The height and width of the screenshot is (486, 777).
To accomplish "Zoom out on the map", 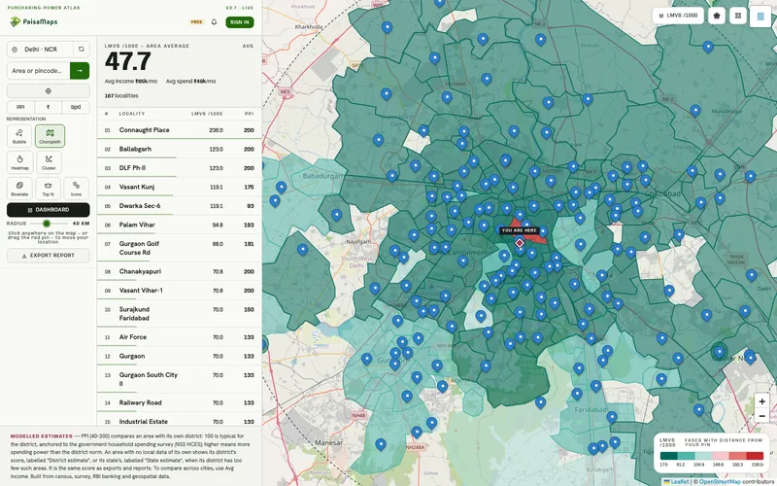I will (x=761, y=416).
